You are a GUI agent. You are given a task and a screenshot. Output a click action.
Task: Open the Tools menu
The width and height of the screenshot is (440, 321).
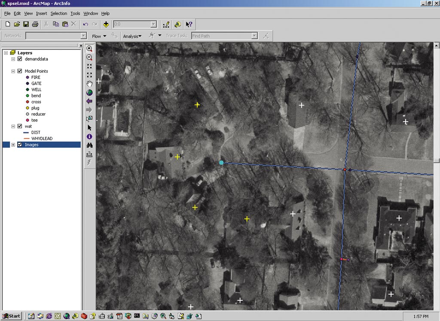[75, 14]
